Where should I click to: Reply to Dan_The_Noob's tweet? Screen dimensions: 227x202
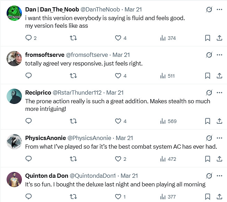point(29,38)
